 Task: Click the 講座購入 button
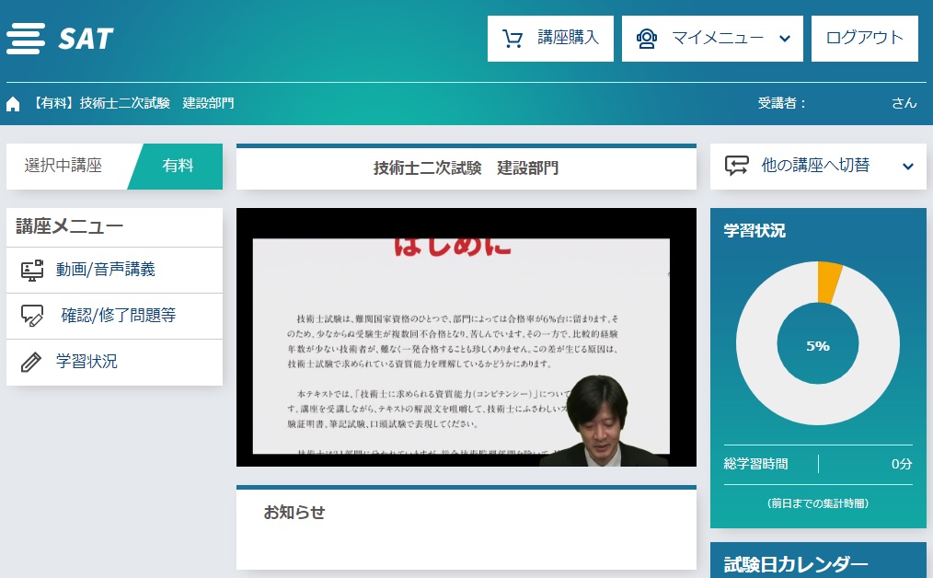coord(550,39)
